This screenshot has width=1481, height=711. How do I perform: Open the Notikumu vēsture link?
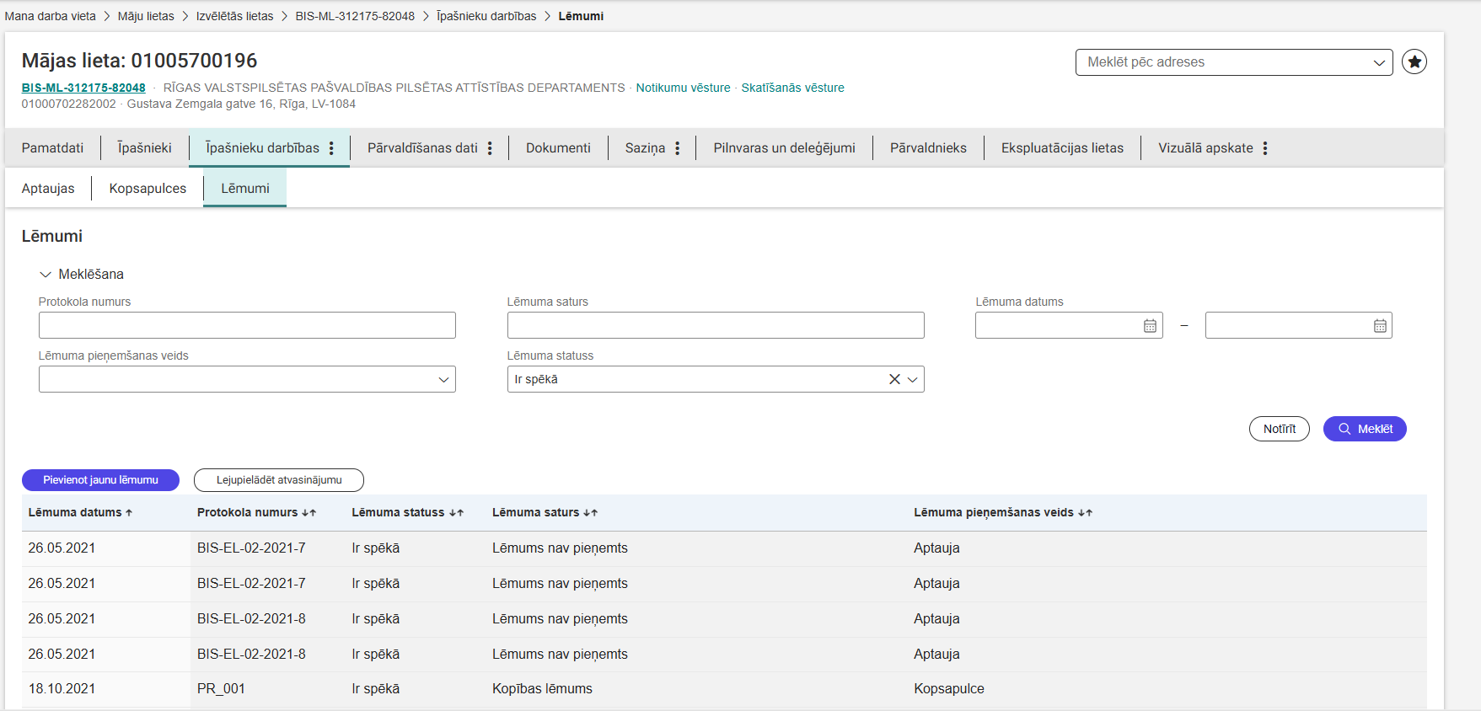tap(683, 88)
